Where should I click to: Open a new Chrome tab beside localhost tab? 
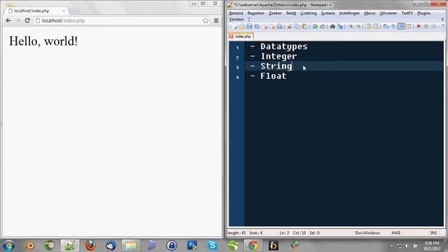75,10
